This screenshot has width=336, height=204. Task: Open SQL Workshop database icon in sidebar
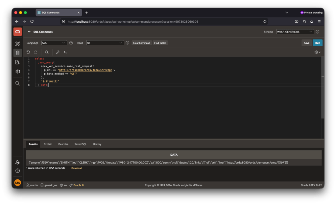(17, 53)
